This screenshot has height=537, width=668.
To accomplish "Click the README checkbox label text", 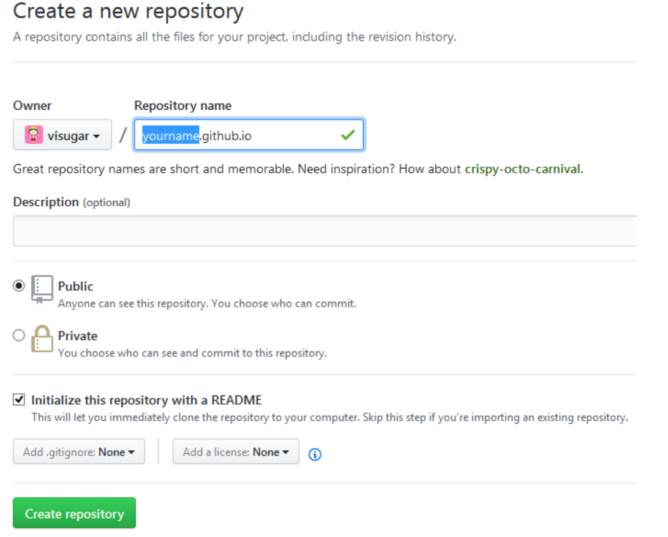I will tap(146, 400).
